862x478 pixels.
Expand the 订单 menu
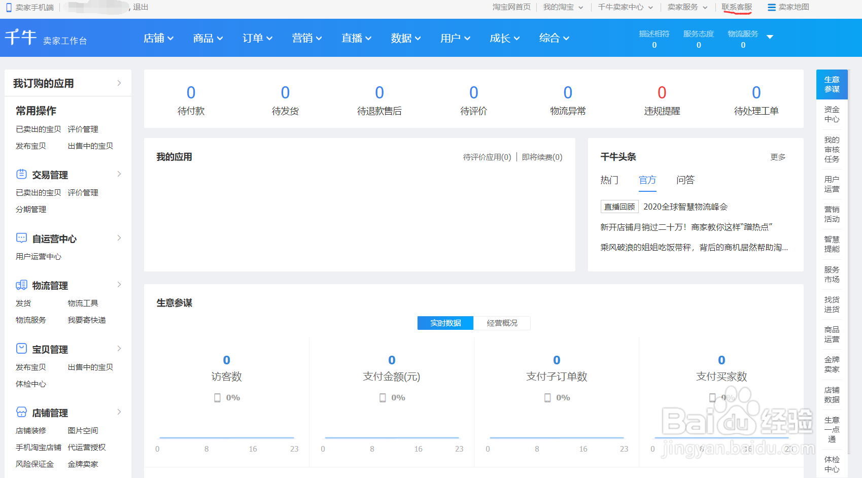(257, 38)
